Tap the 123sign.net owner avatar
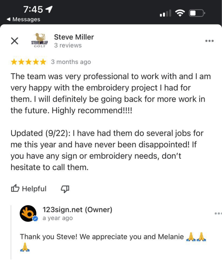This screenshot has height=275, width=222. (28, 213)
